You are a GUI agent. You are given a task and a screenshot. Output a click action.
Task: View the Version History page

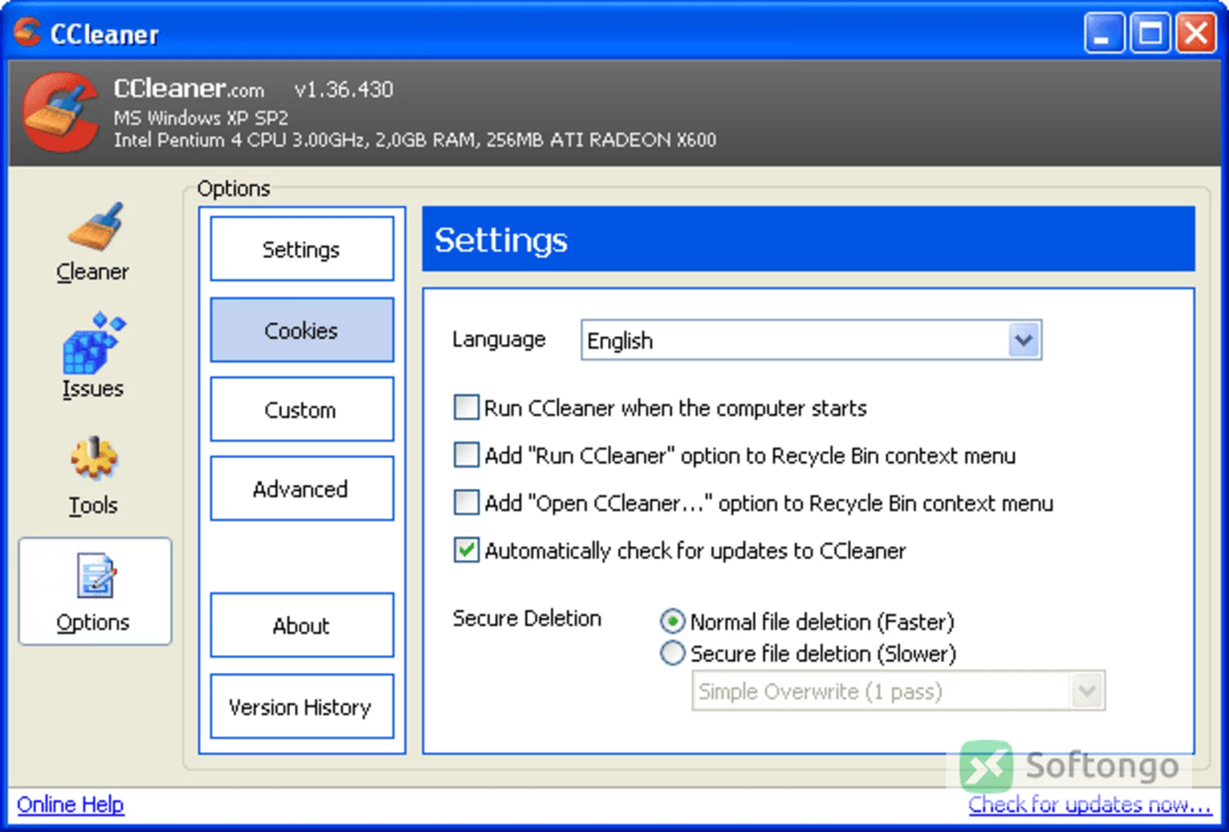[x=301, y=707]
